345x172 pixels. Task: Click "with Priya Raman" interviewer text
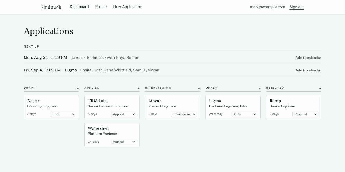click(123, 58)
